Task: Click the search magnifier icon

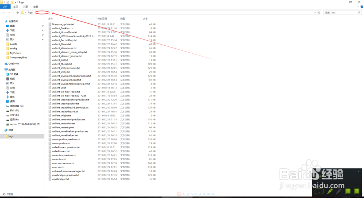Action: [x=359, y=12]
